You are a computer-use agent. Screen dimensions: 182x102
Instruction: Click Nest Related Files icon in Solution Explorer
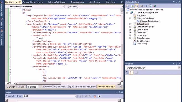136,6
